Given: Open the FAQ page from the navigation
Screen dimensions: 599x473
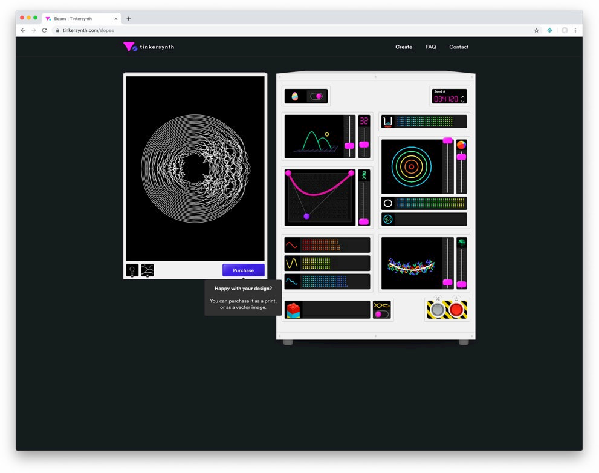Looking at the screenshot, I should point(430,47).
